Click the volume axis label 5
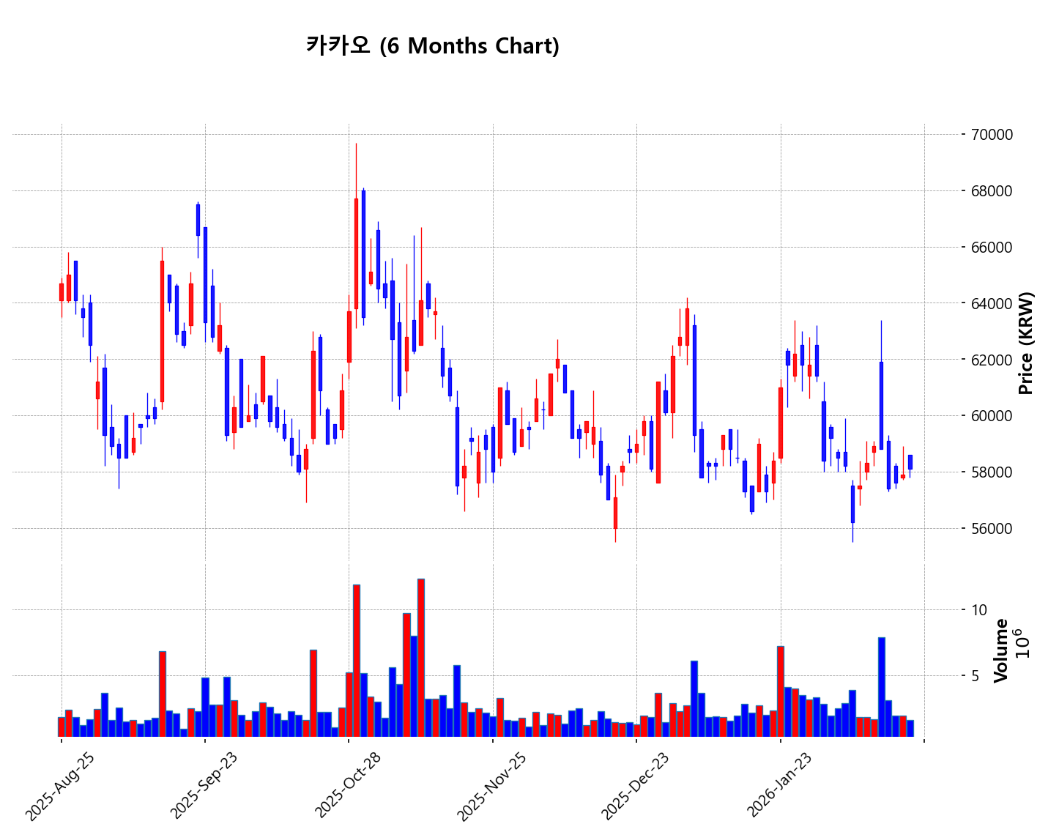Viewport: 1048px width, 835px height. pos(975,676)
